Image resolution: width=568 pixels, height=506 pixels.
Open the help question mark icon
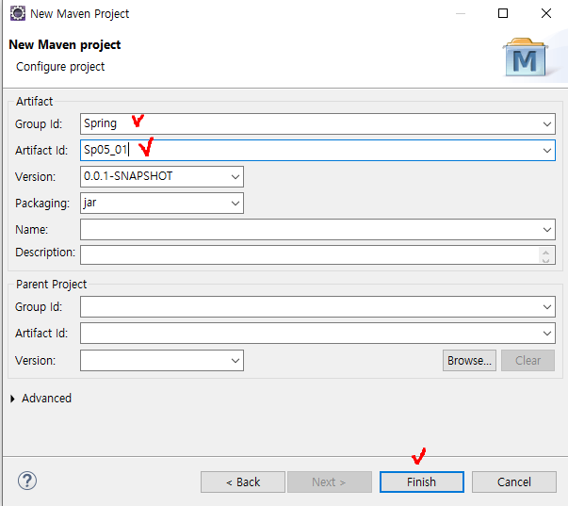pyautogui.click(x=27, y=481)
